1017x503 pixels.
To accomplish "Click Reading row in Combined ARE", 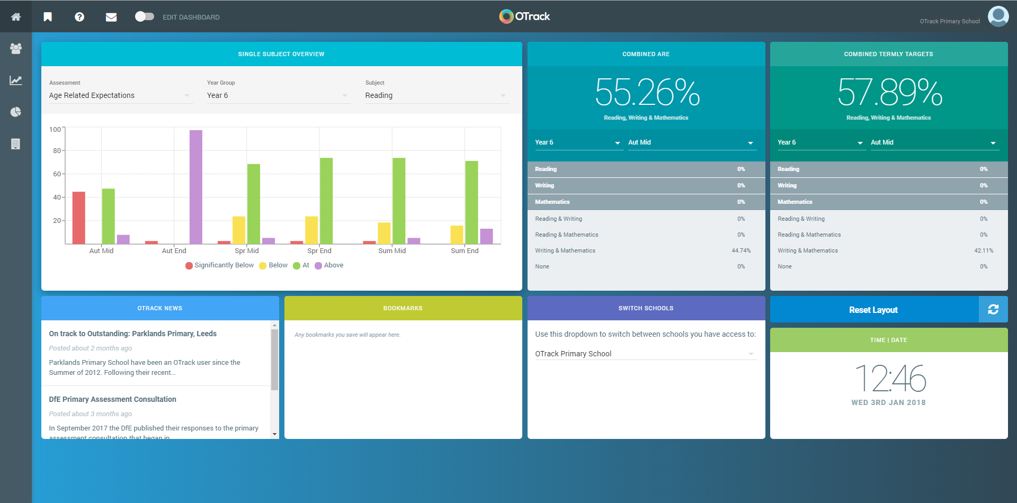I will tap(646, 169).
